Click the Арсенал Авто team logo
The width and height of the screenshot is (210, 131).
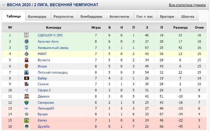(x=27, y=42)
